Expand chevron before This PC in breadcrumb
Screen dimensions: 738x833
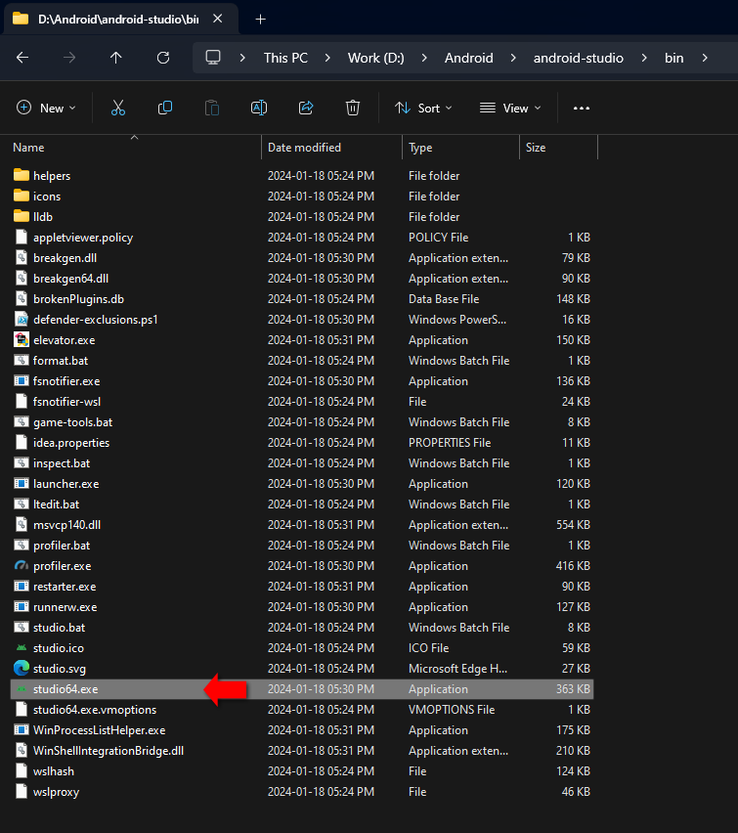click(242, 58)
